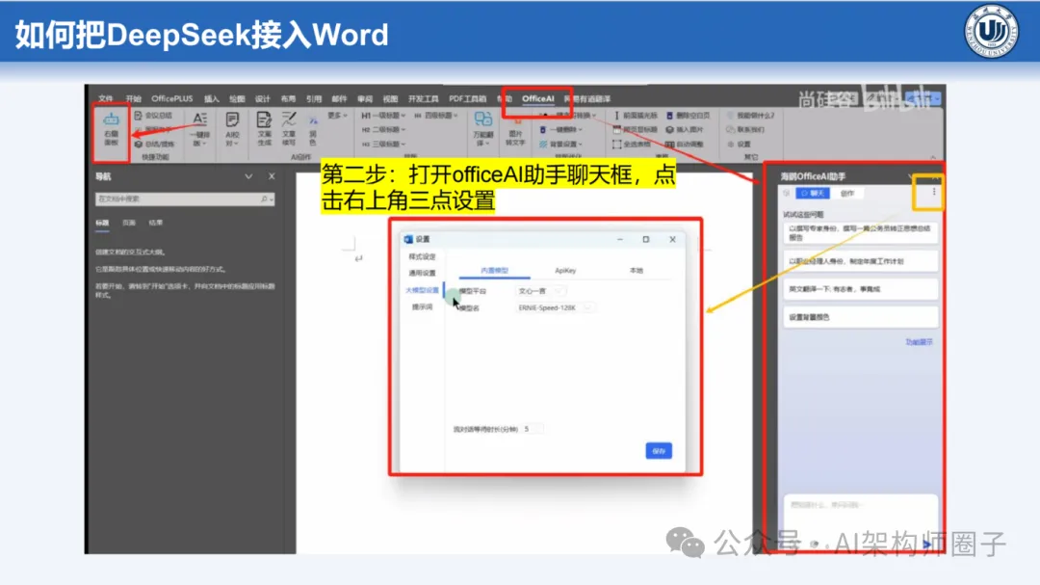Click the 前面插光标 ribbon item
The width and height of the screenshot is (1040, 585).
[635, 116]
